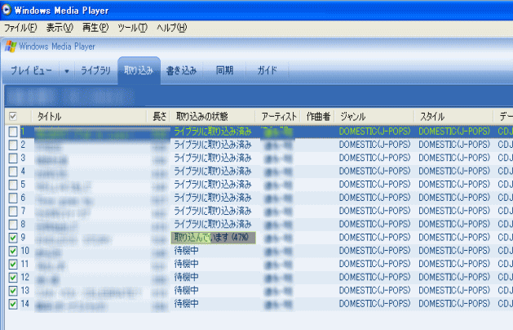Sort by the 長さ column header
The image size is (513, 330).
click(x=159, y=116)
